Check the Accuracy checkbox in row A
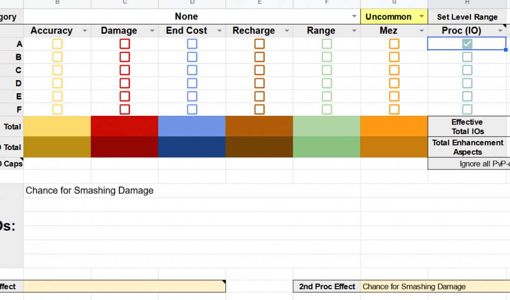The height and width of the screenshot is (300, 510). pyautogui.click(x=57, y=44)
